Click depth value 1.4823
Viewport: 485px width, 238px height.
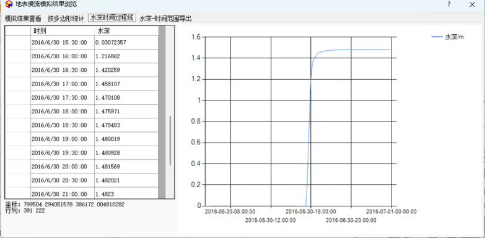pyautogui.click(x=126, y=193)
